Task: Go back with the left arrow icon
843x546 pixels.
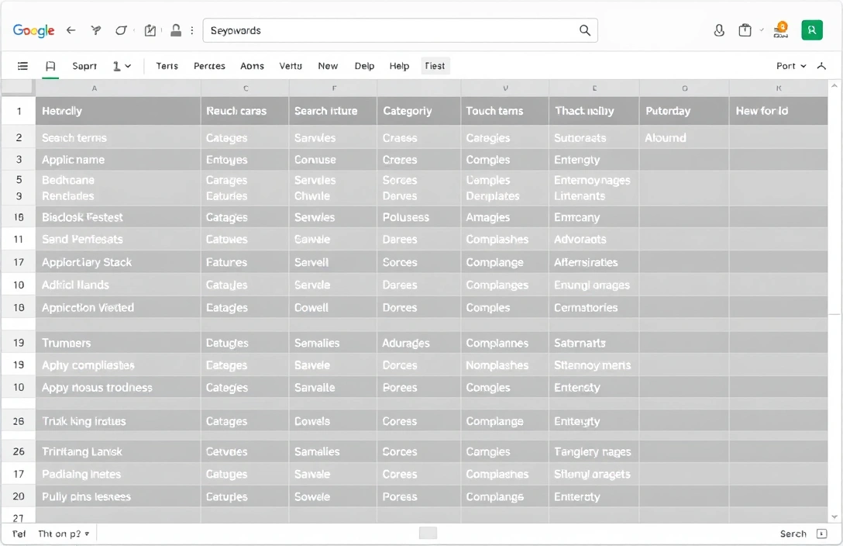Action: tap(71, 31)
